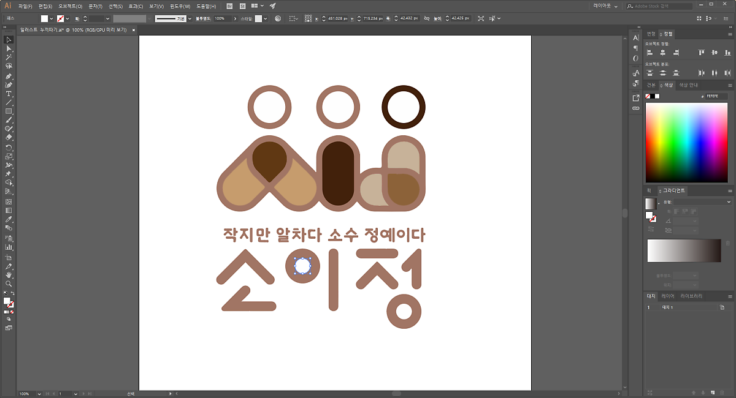Select the Pen tool
Image resolution: width=736 pixels, height=398 pixels.
9,76
